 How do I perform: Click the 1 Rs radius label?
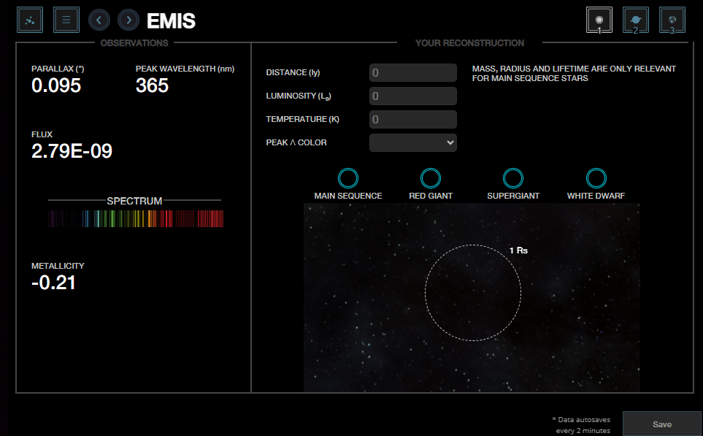click(x=518, y=249)
